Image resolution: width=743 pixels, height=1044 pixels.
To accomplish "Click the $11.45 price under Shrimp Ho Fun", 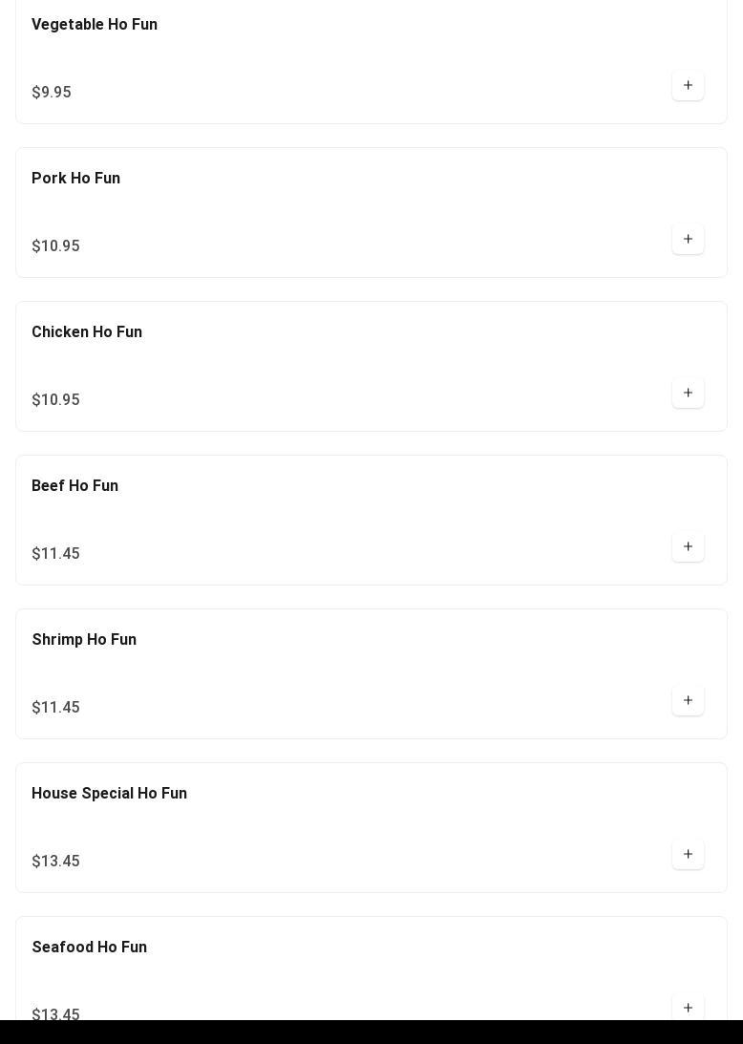I will pyautogui.click(x=56, y=707).
